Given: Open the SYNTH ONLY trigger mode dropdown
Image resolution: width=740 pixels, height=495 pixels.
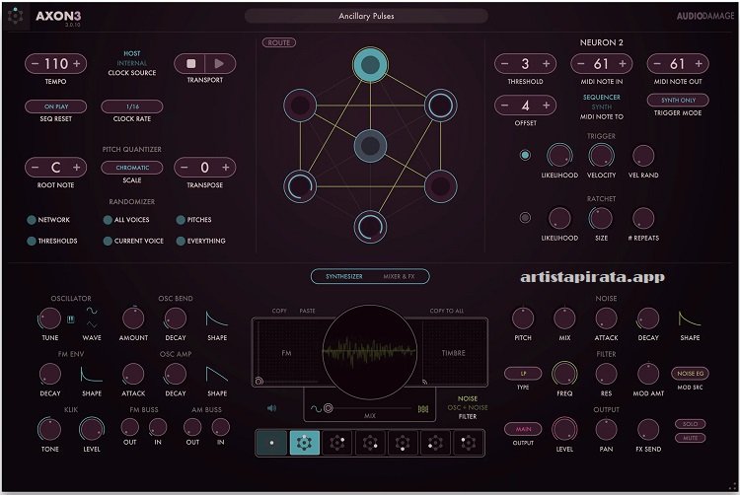Looking at the screenshot, I should tap(678, 100).
